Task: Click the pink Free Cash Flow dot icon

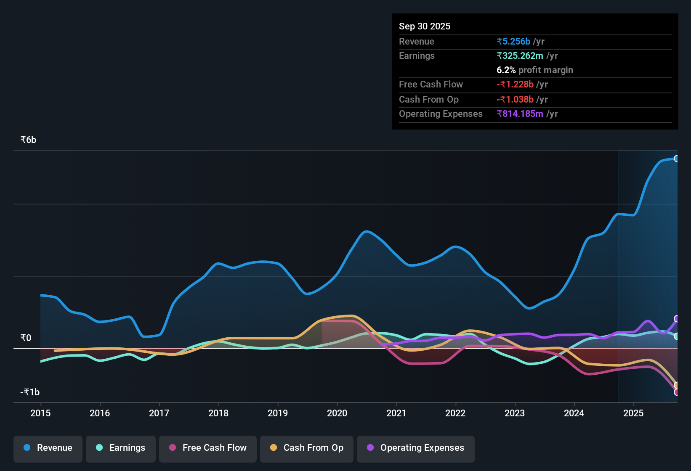Action: click(172, 448)
